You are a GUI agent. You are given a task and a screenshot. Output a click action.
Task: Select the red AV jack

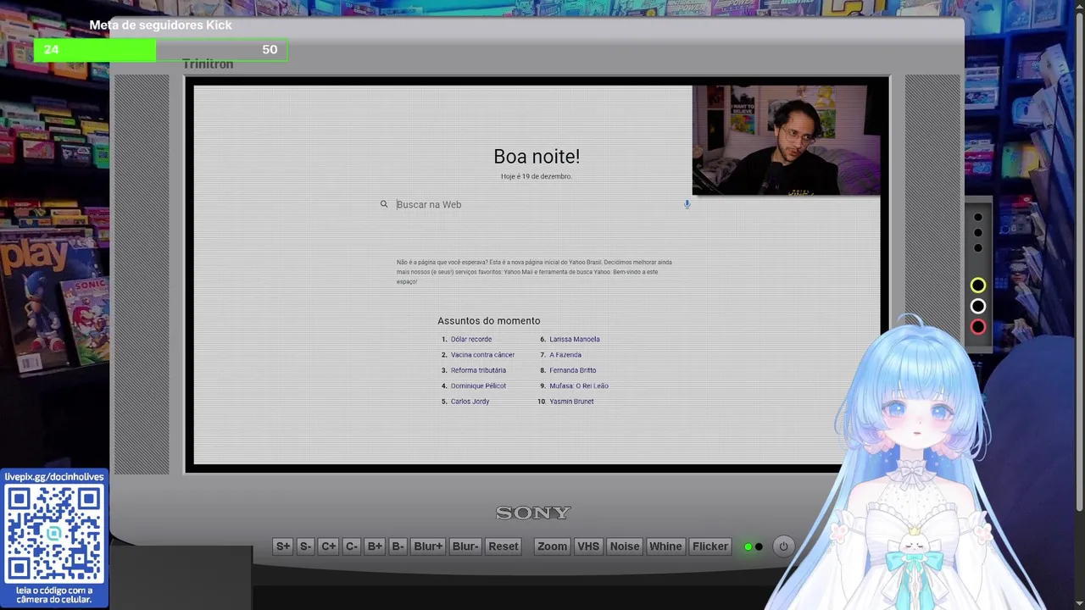978,327
